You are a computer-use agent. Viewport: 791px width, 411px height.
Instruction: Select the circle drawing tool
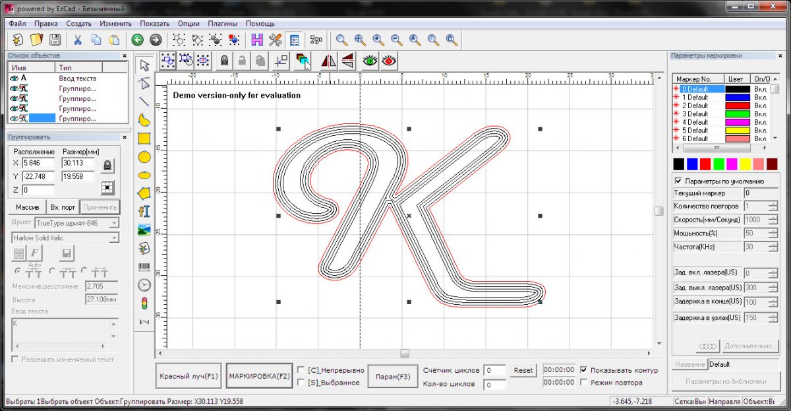[x=144, y=157]
